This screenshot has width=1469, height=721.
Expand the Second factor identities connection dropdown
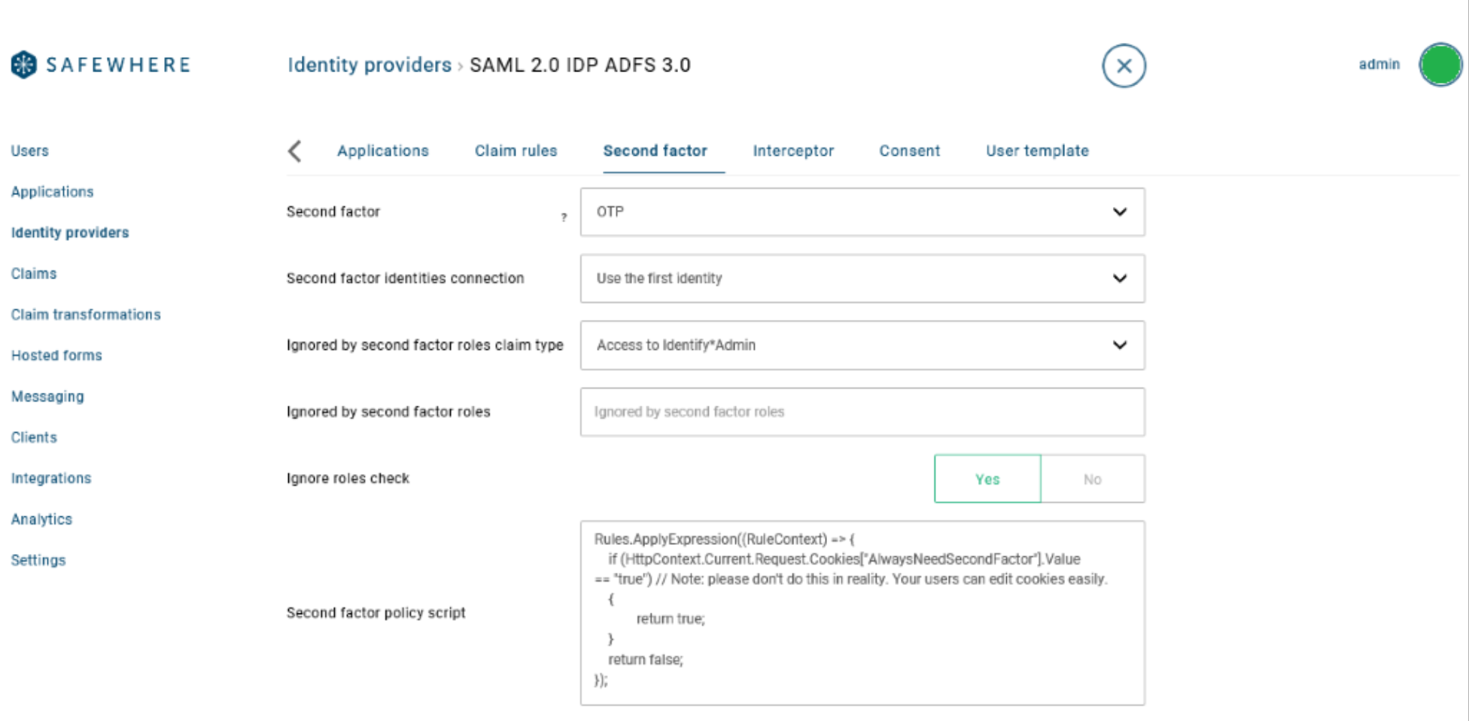click(862, 278)
